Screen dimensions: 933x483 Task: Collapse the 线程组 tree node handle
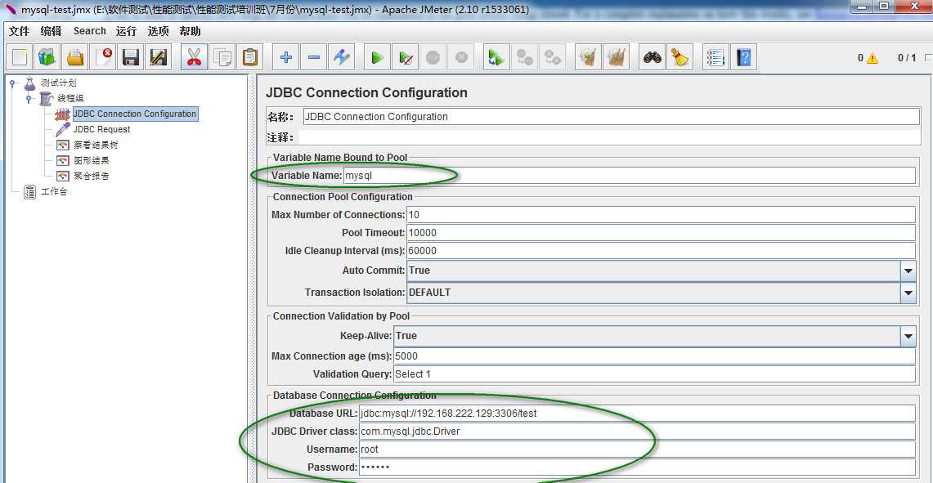click(x=29, y=99)
